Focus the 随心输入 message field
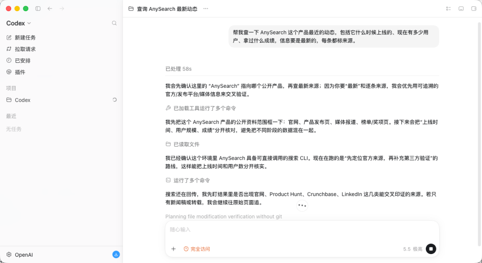482x263 pixels. (302, 230)
